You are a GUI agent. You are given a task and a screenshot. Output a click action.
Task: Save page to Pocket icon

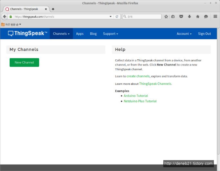click(181, 16)
